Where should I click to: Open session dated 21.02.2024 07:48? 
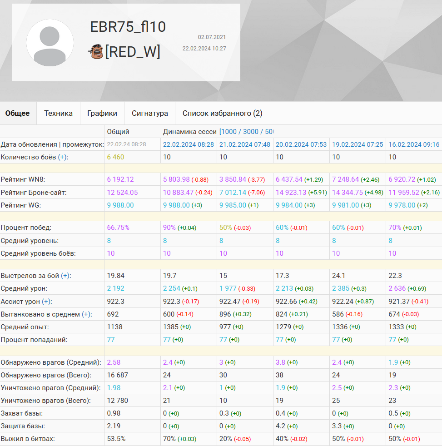pyautogui.click(x=245, y=144)
